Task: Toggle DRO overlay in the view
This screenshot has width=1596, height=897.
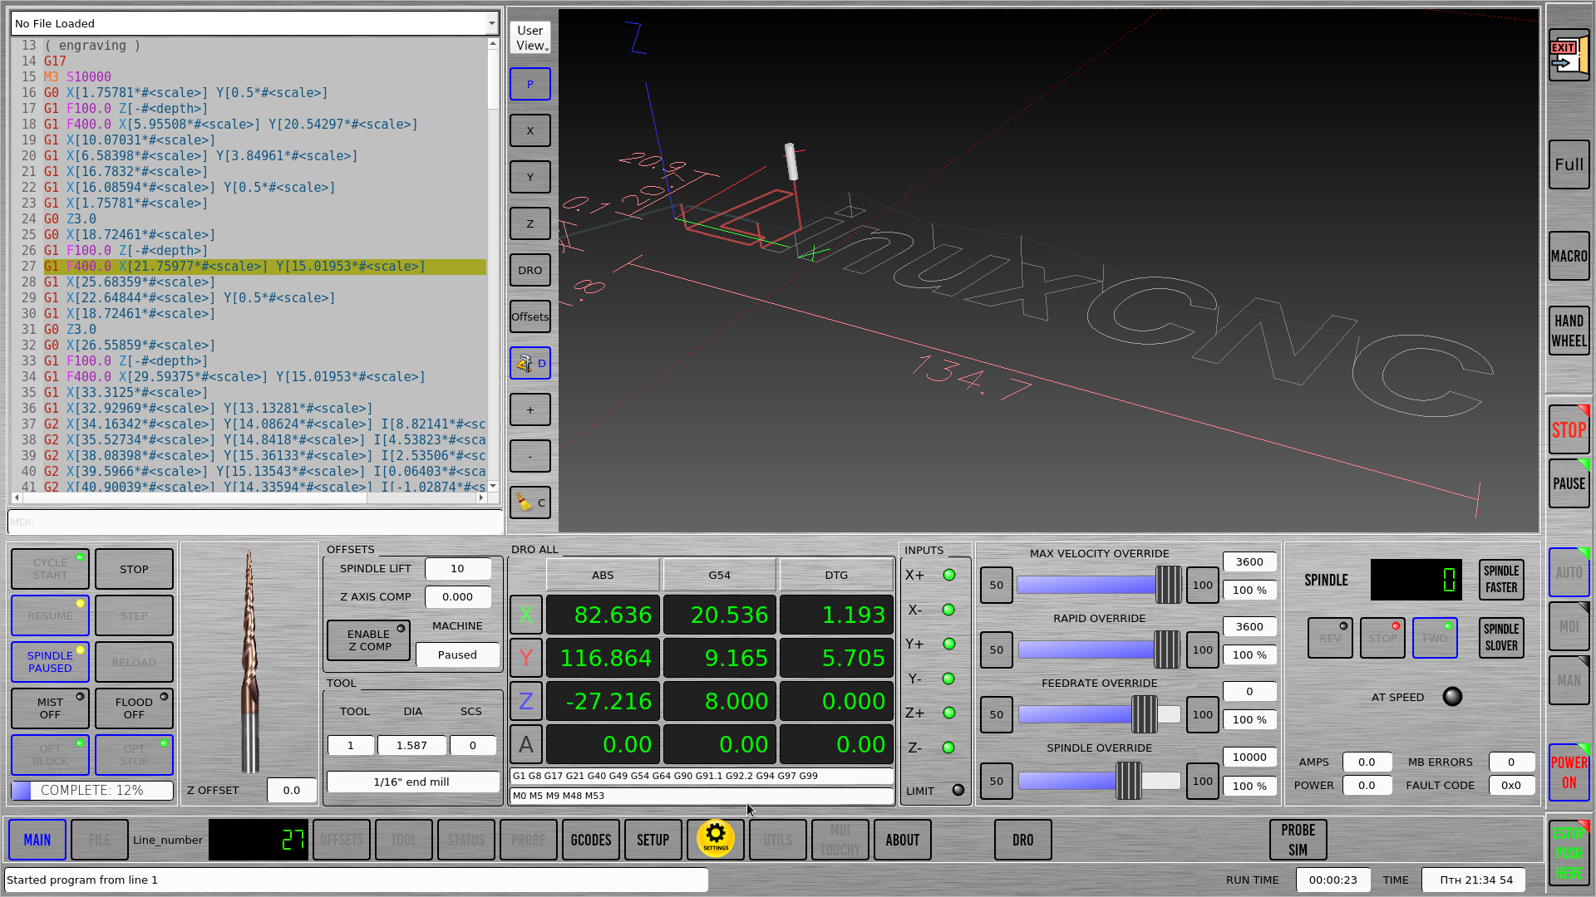Action: pyautogui.click(x=530, y=270)
